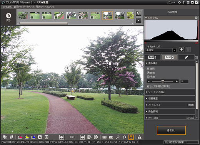
Task: Open マイセッティング 未設定 dropdown
Action: point(161,50)
